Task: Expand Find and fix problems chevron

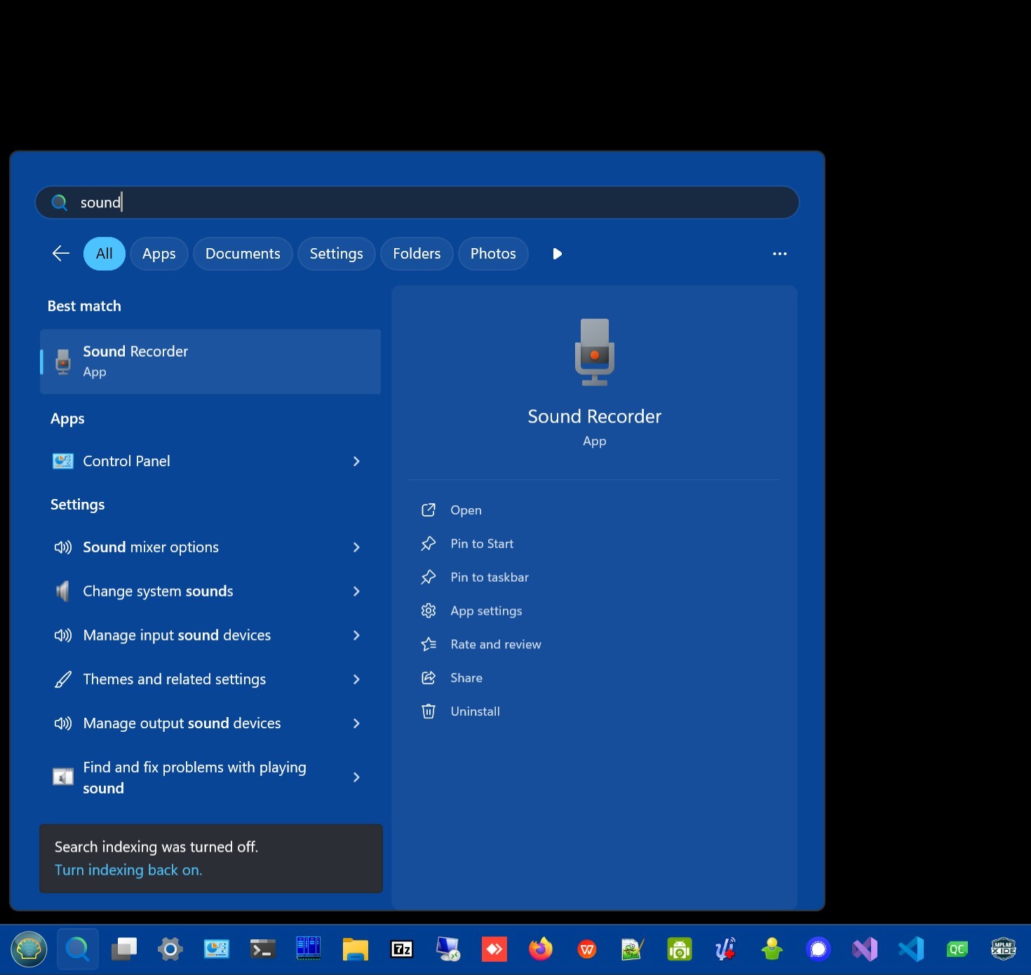Action: [x=356, y=777]
